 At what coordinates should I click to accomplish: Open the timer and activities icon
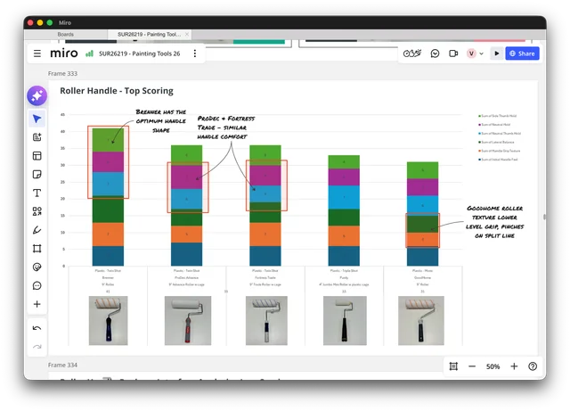coord(411,53)
